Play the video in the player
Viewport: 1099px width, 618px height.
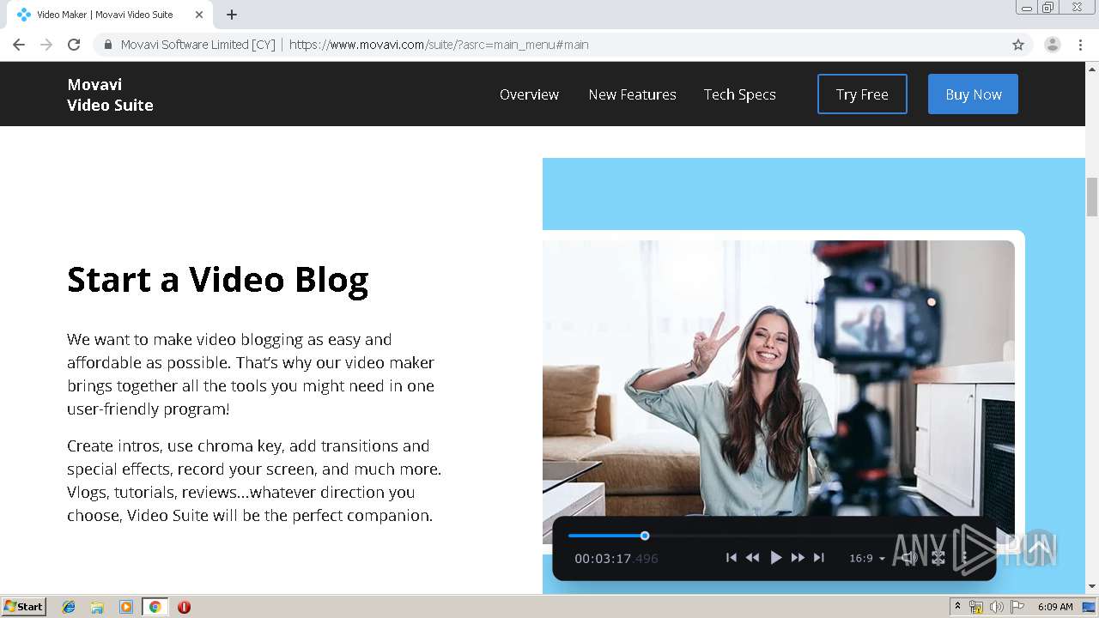click(x=775, y=558)
